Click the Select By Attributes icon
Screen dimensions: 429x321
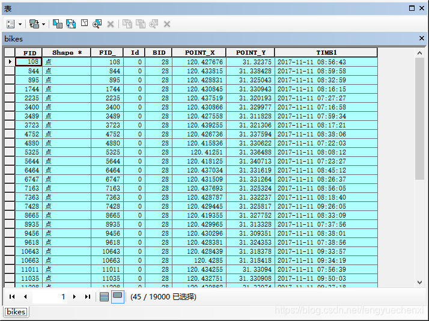pos(58,24)
